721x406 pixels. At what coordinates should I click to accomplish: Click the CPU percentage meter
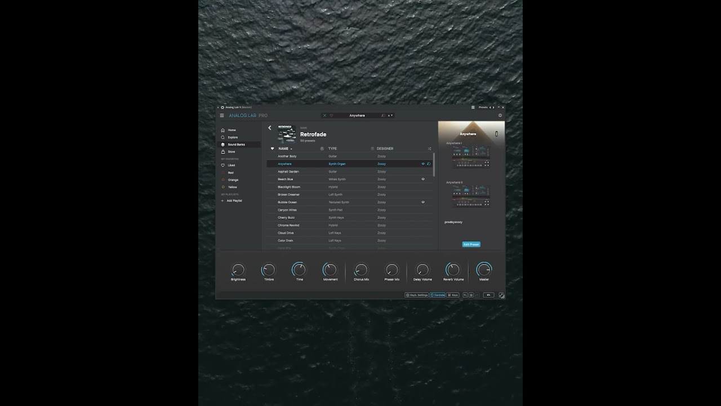(x=488, y=295)
